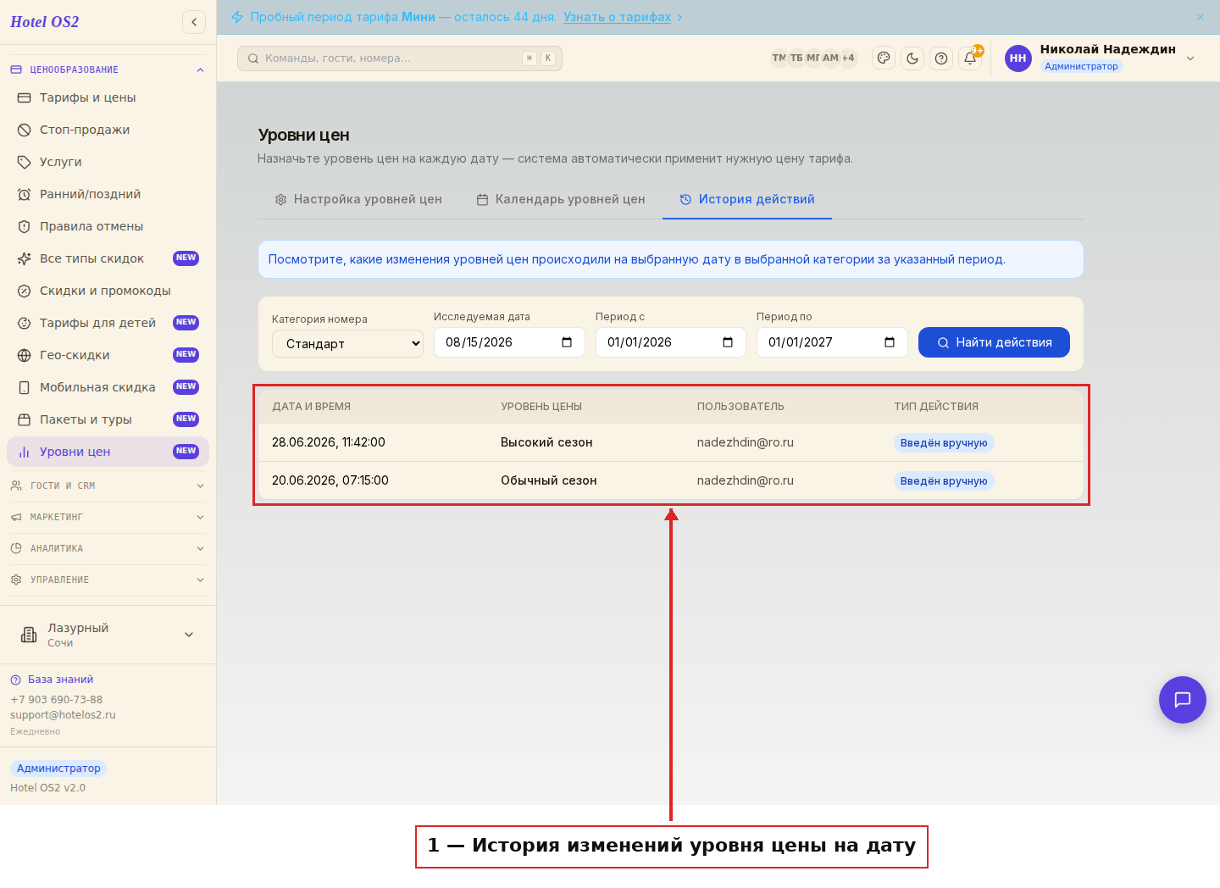Collapse the Ценообразование section

(108, 69)
